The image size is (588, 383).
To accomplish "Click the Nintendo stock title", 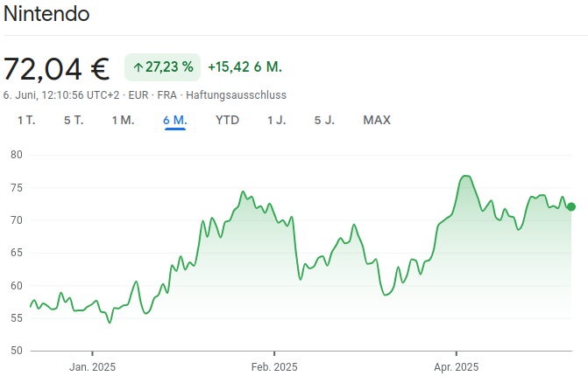I will [x=46, y=14].
